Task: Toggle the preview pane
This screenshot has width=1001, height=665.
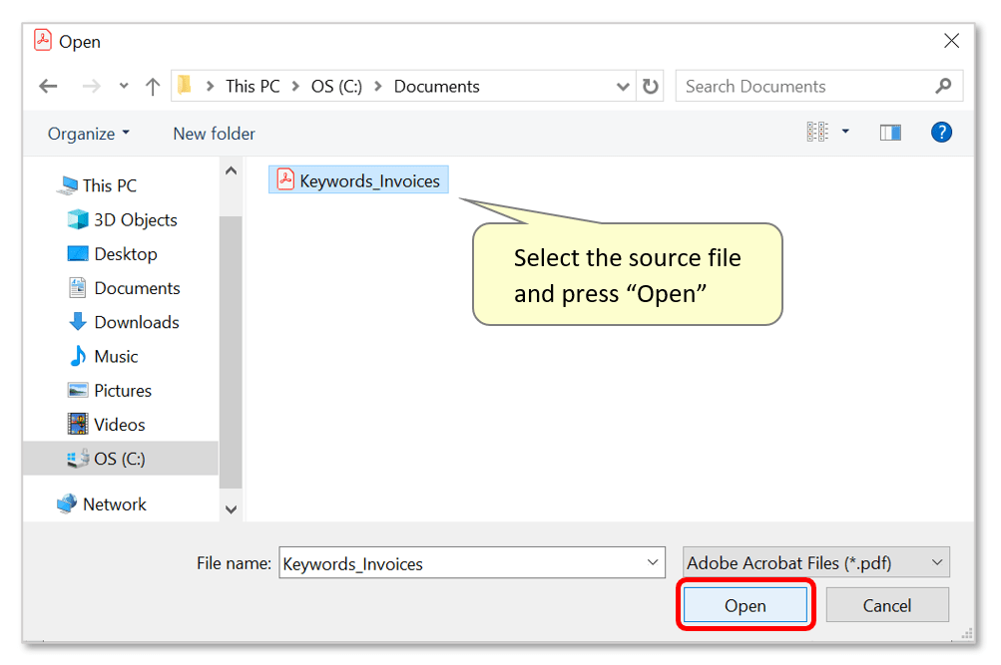Action: pos(890,133)
